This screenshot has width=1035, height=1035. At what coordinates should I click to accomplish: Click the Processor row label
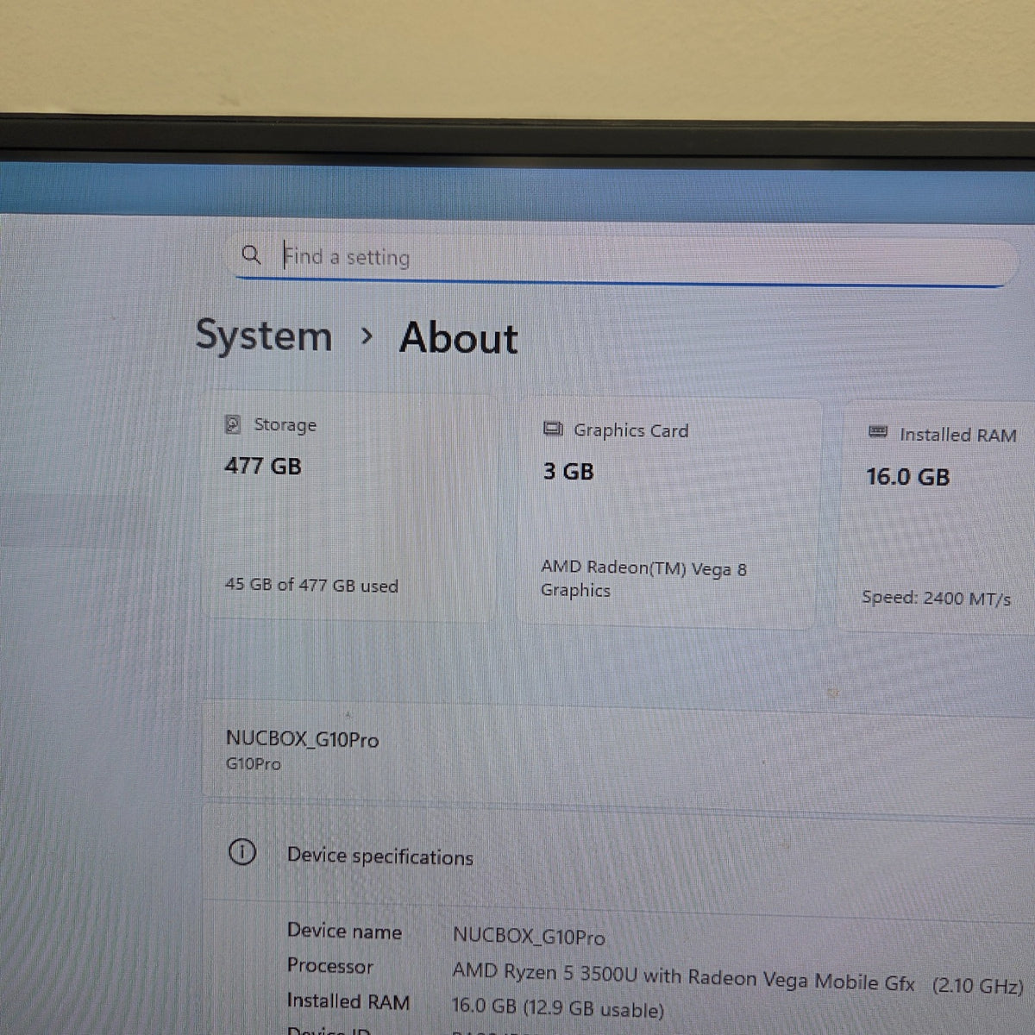point(330,966)
